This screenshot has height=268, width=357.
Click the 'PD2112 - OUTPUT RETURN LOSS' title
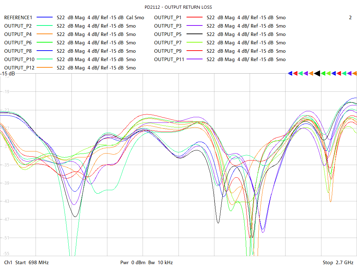[178, 7]
